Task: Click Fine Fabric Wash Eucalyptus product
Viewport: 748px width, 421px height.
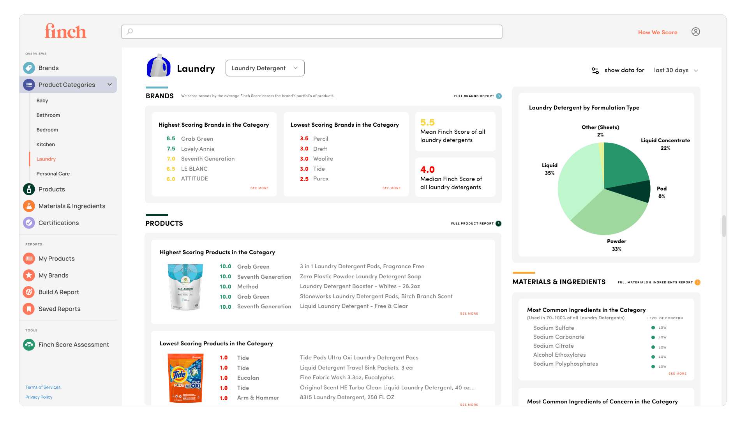Action: pos(347,377)
